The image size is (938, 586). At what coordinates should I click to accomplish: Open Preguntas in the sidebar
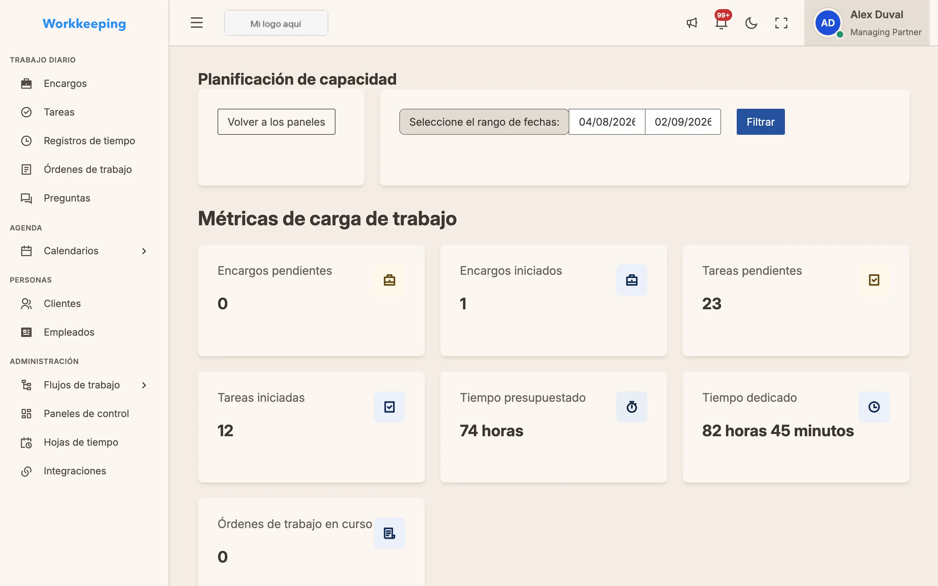pos(84,198)
